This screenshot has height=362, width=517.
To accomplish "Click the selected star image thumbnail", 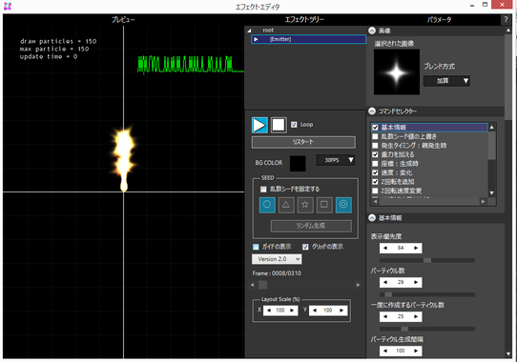I will (x=397, y=71).
